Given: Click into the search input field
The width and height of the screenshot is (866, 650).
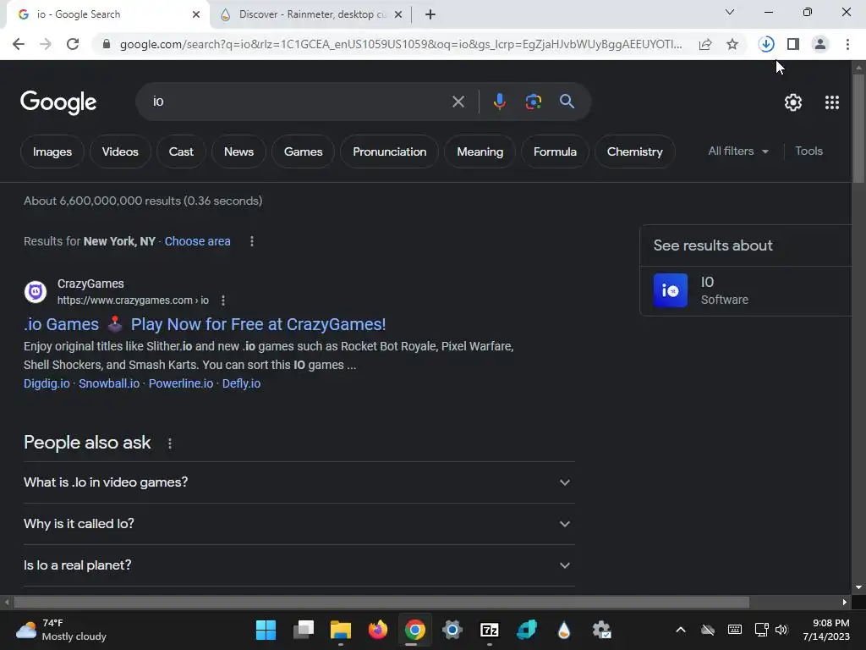Looking at the screenshot, I should pyautogui.click(x=299, y=102).
